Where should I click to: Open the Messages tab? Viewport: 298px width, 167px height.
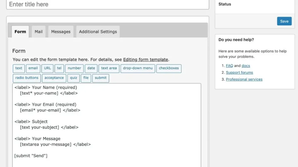coord(61,32)
